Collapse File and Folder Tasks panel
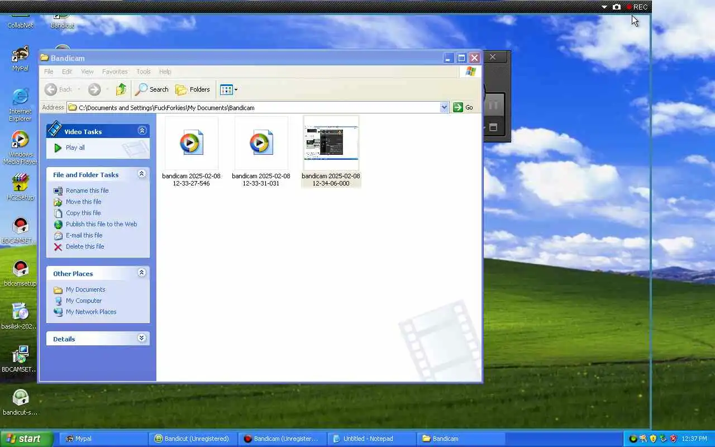Image resolution: width=715 pixels, height=447 pixels. [x=142, y=174]
